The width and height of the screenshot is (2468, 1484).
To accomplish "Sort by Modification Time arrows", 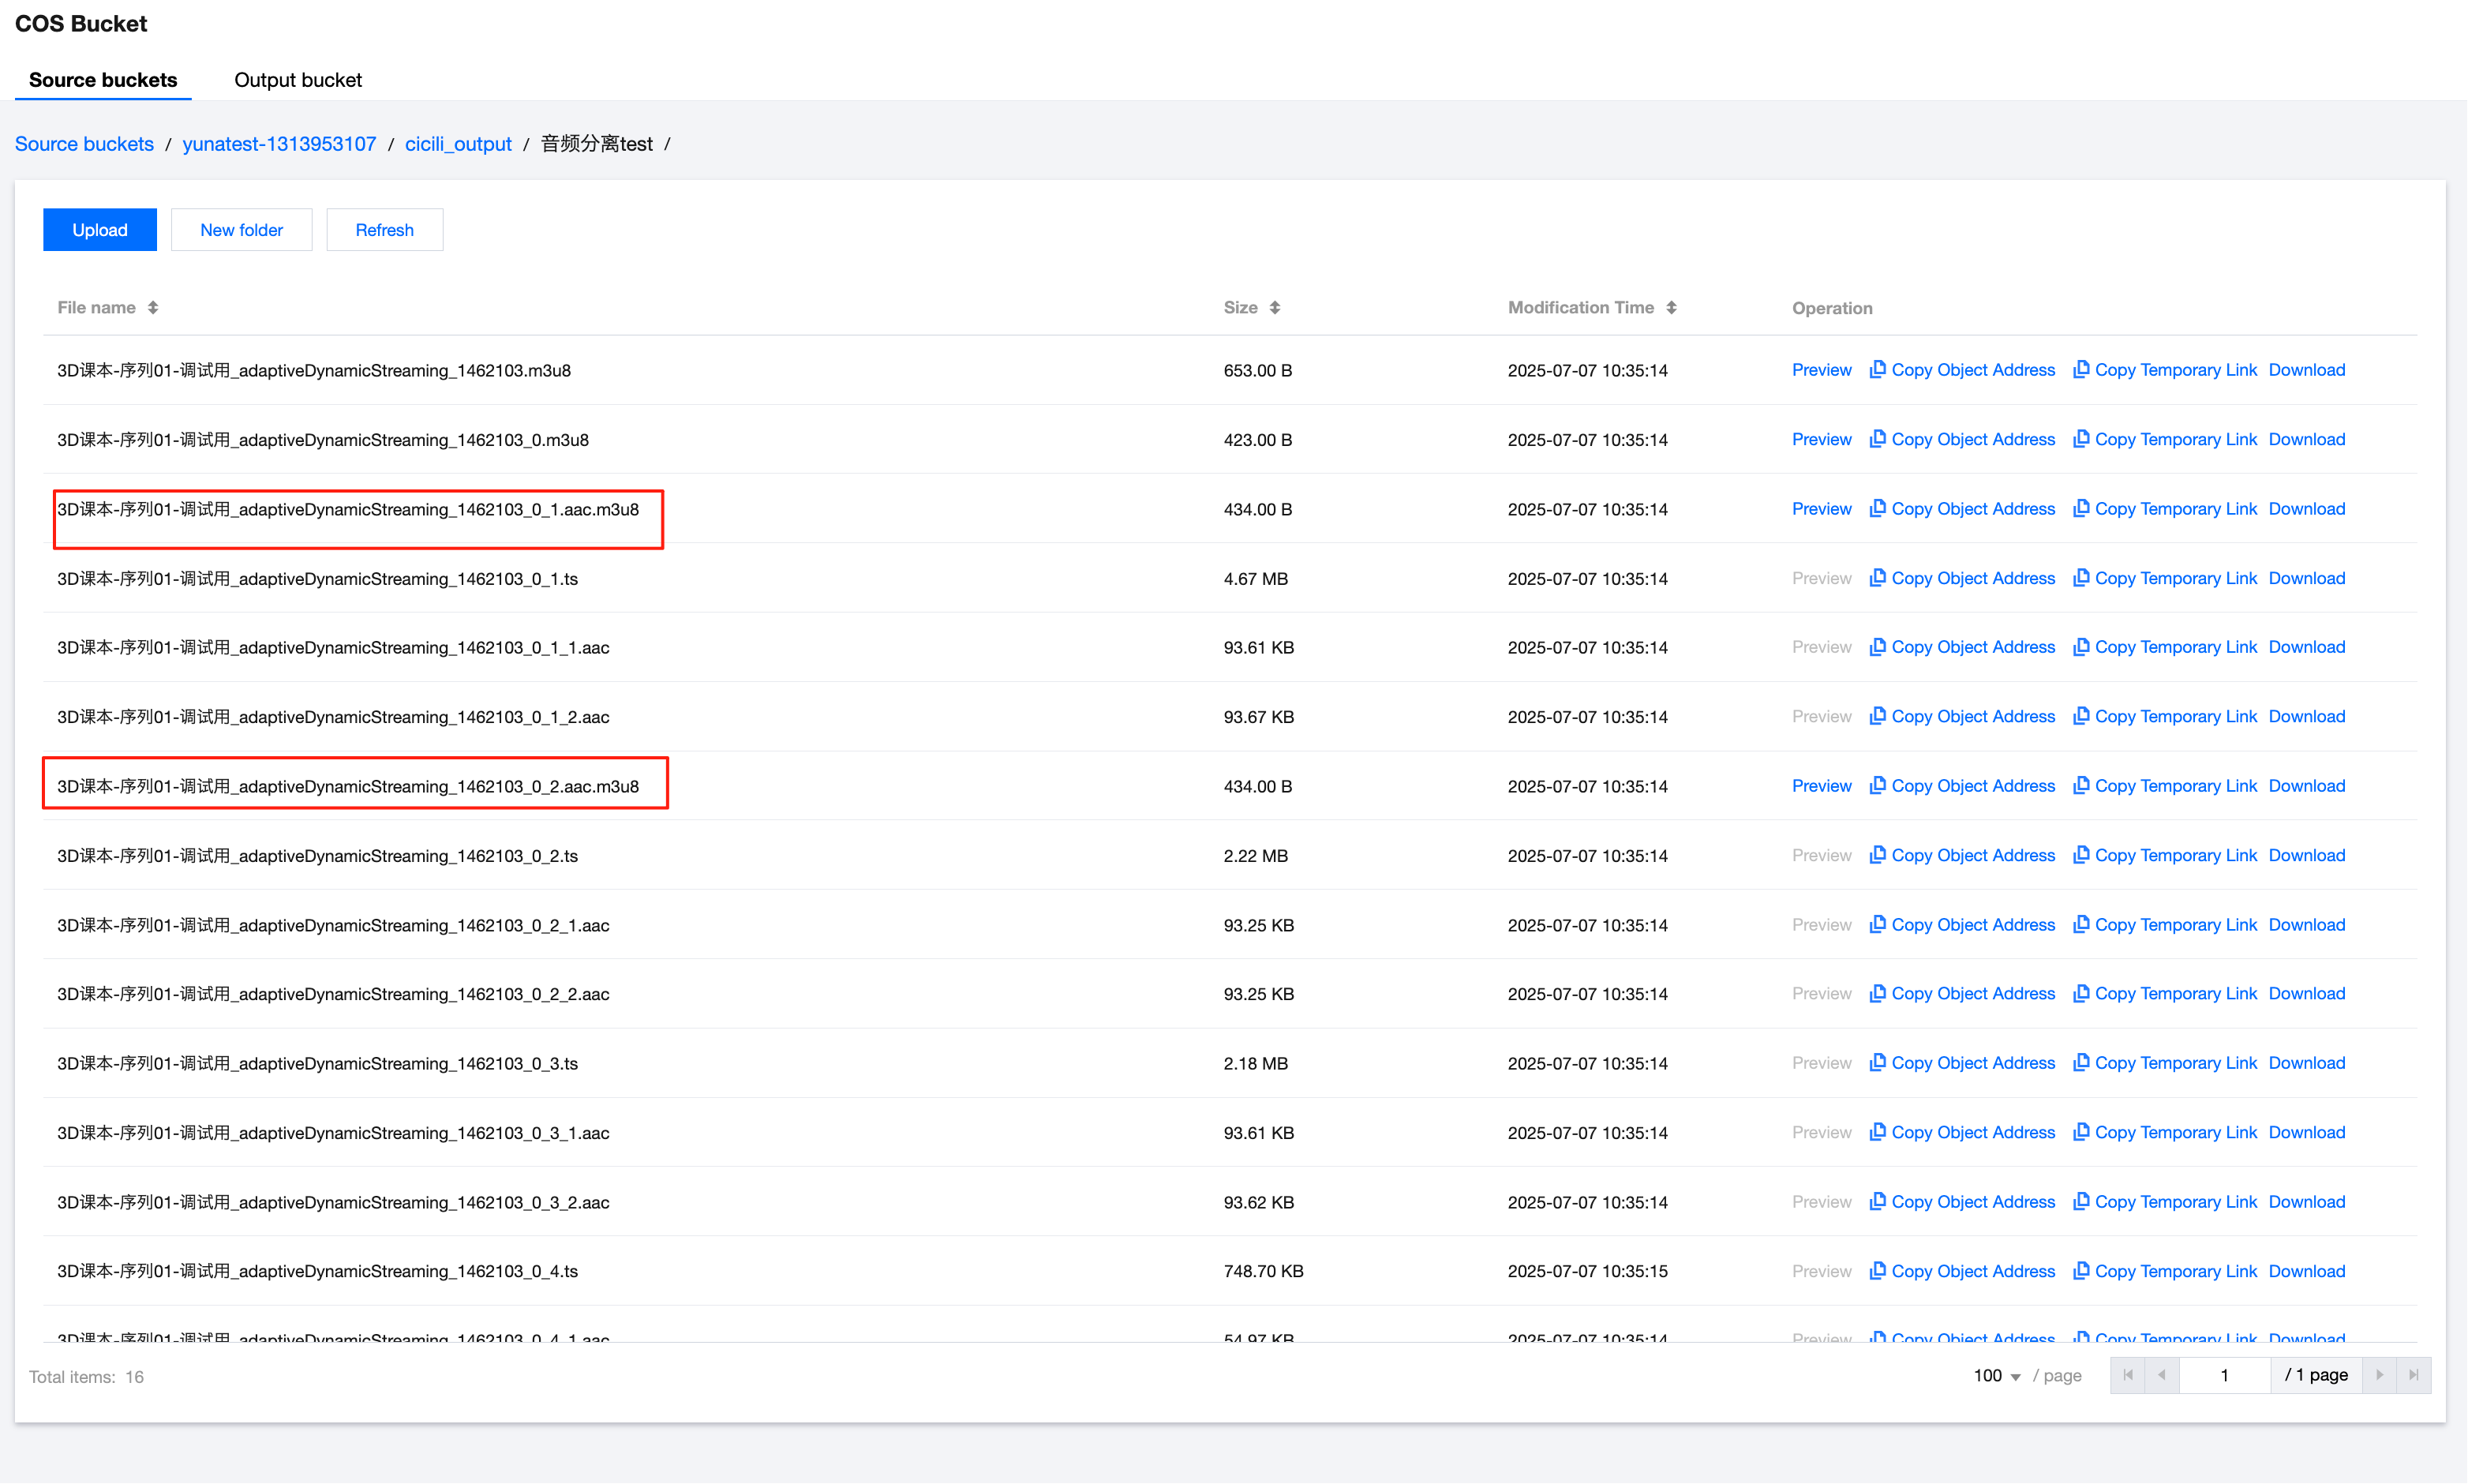I will click(x=1670, y=308).
